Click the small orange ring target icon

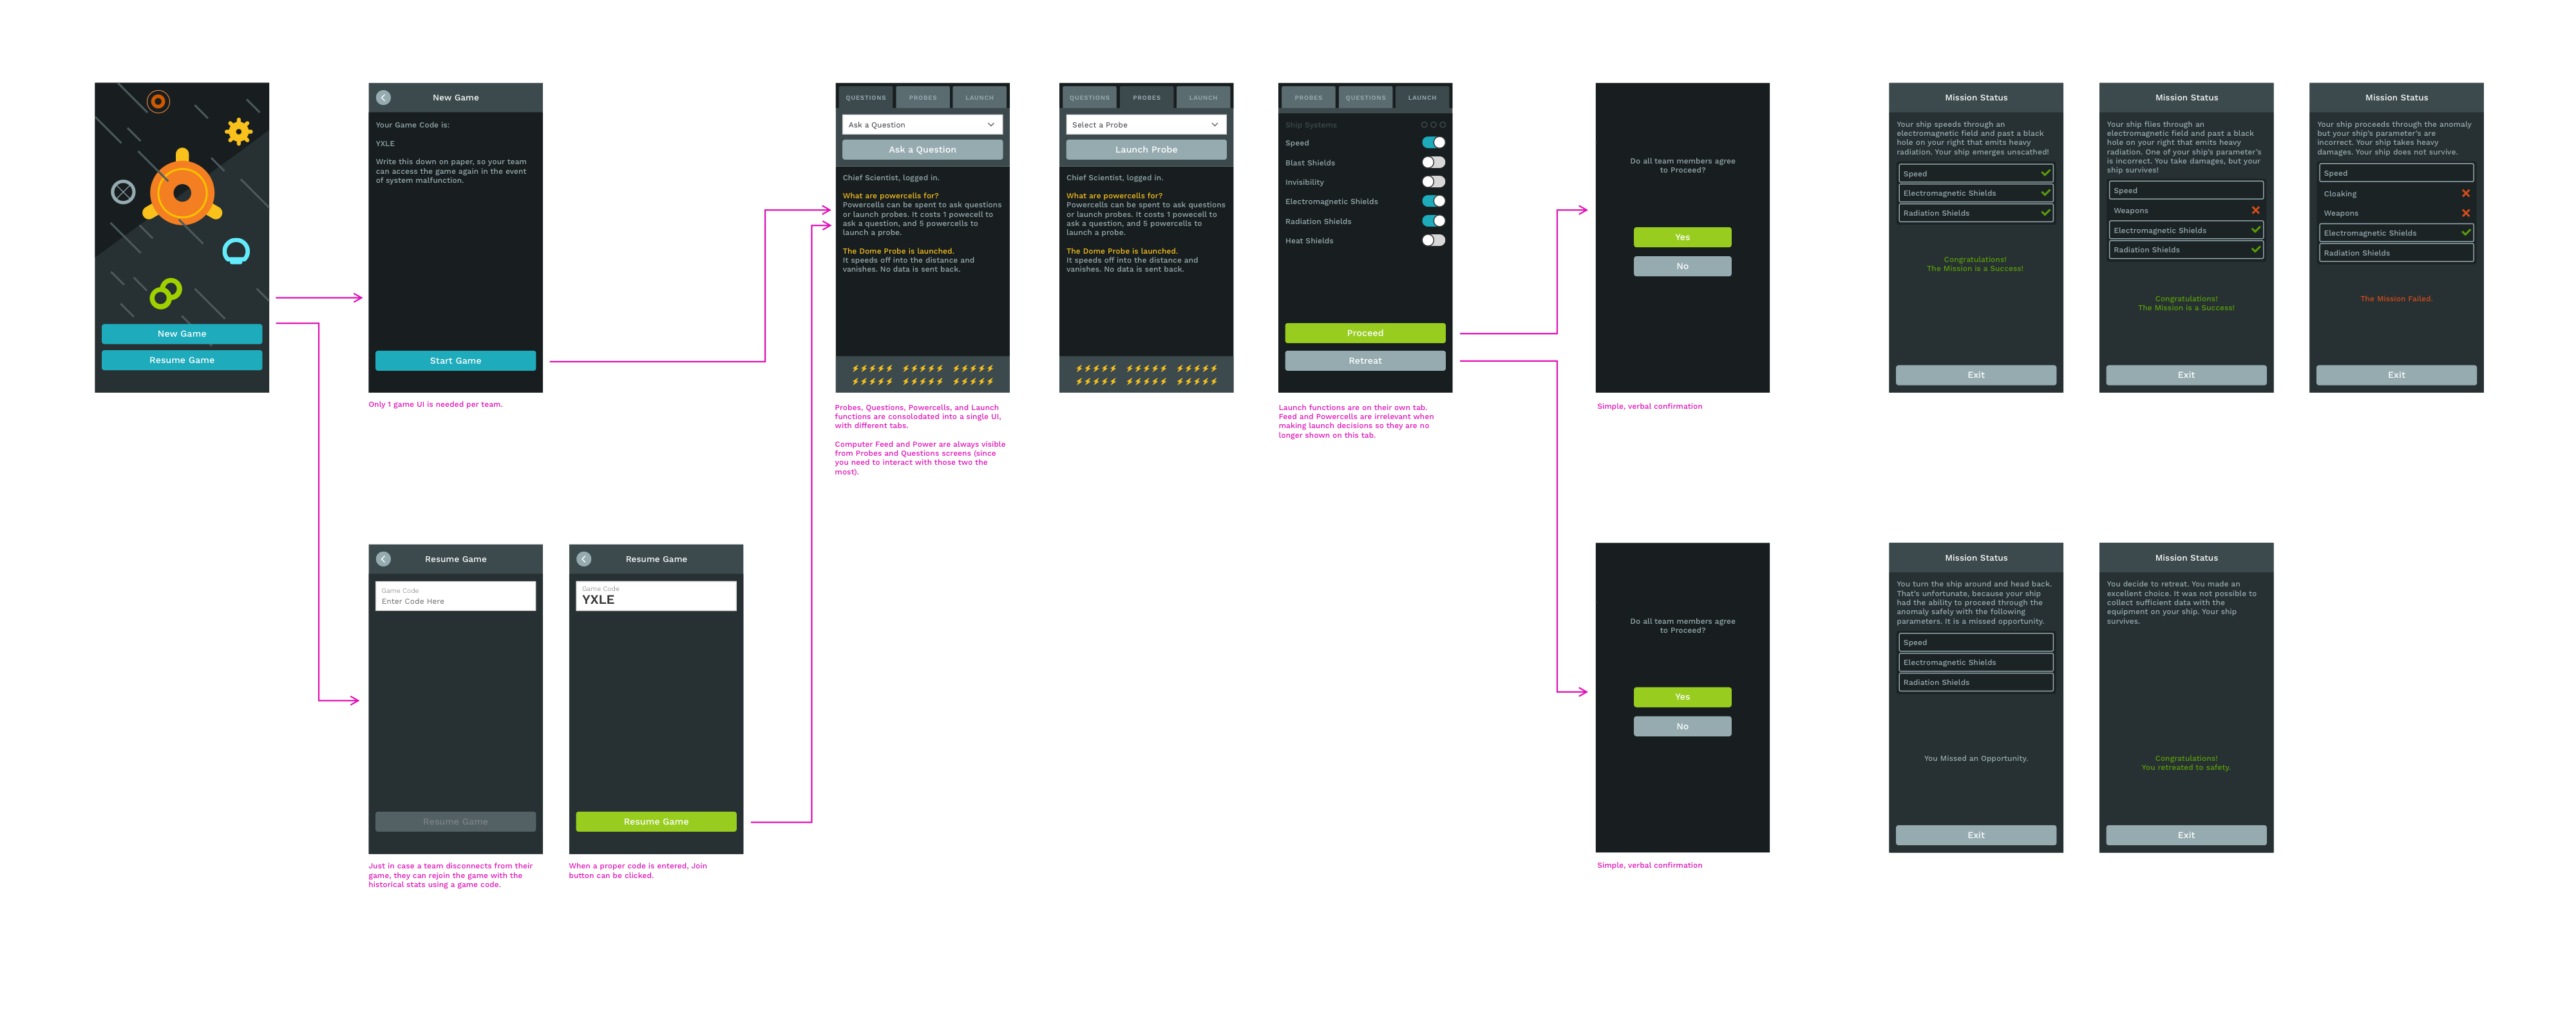158,101
